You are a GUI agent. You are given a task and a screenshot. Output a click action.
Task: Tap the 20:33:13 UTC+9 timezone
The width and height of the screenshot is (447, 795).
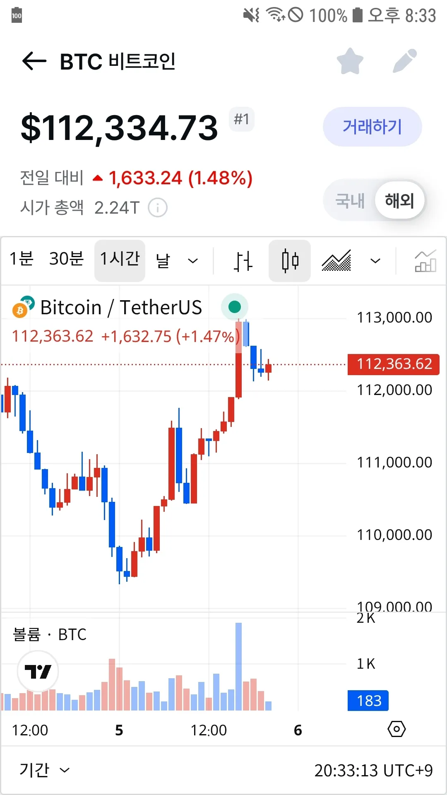[373, 771]
